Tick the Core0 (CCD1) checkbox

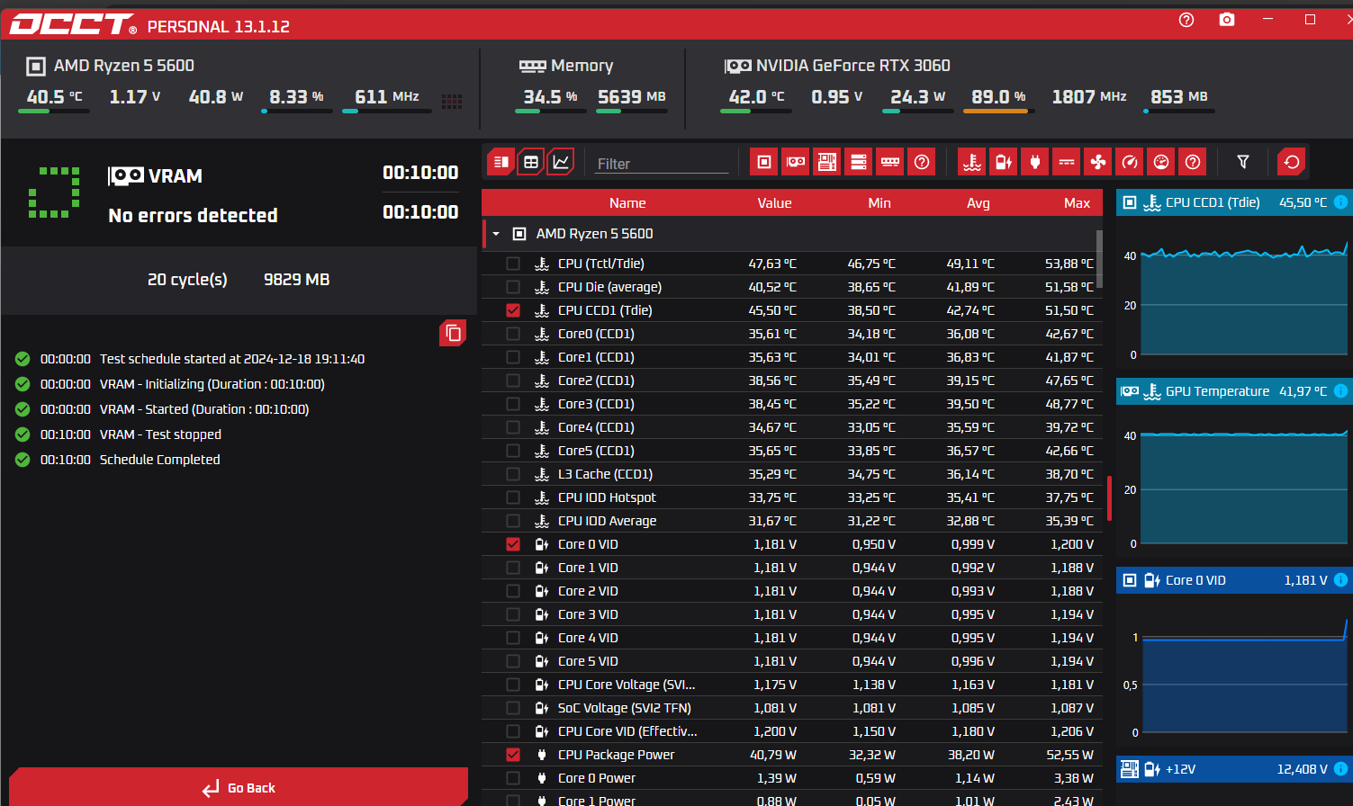point(513,334)
